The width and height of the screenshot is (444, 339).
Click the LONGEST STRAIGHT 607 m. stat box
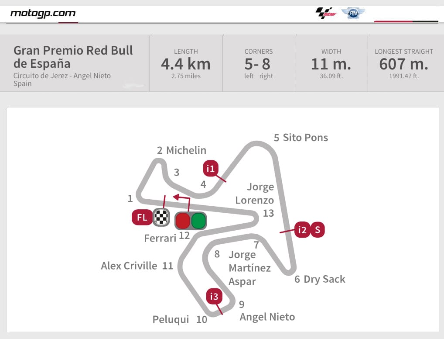point(403,63)
